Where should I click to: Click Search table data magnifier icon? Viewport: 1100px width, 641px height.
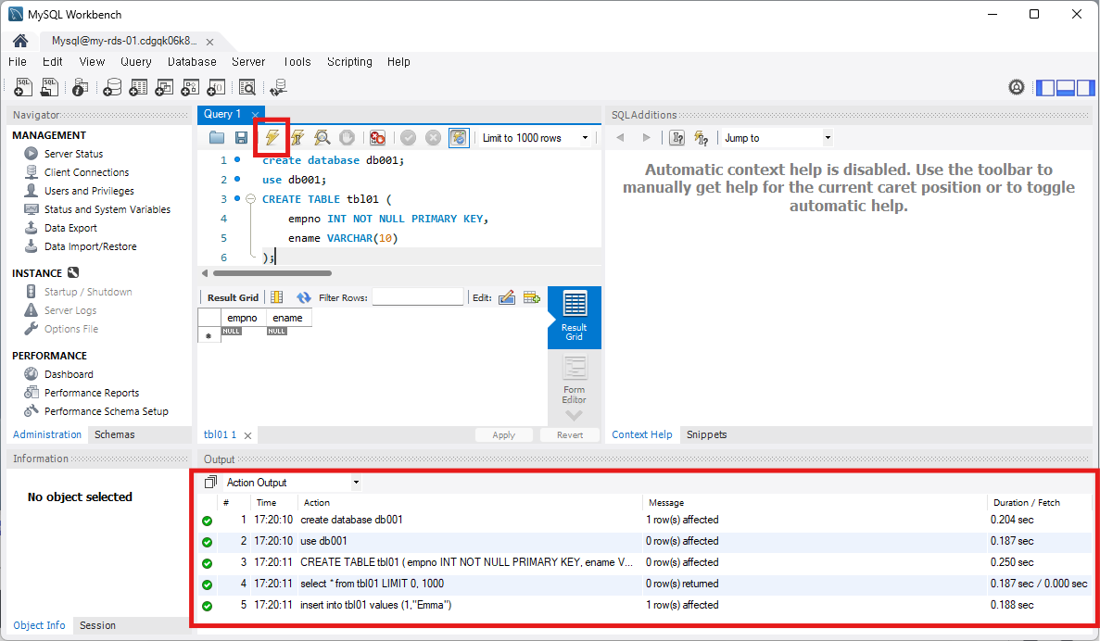[247, 87]
